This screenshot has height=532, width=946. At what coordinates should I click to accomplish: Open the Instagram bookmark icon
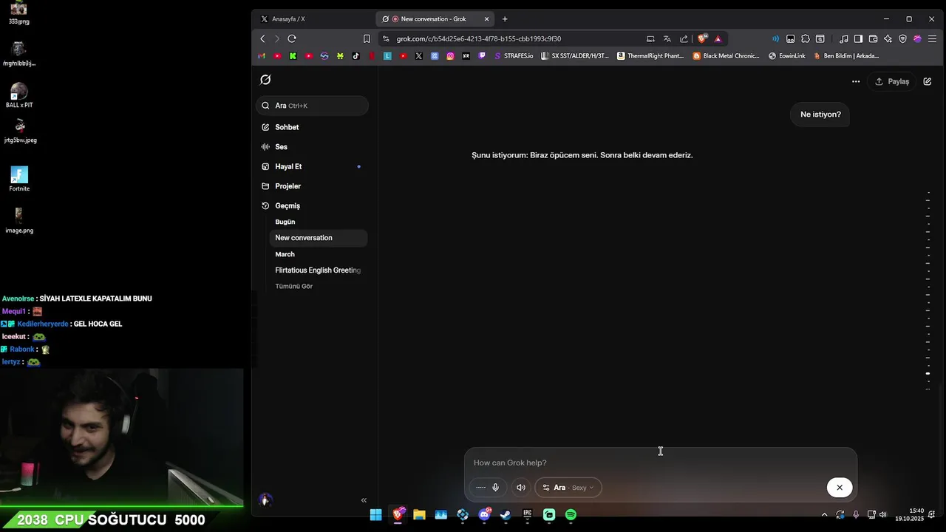[x=450, y=55]
